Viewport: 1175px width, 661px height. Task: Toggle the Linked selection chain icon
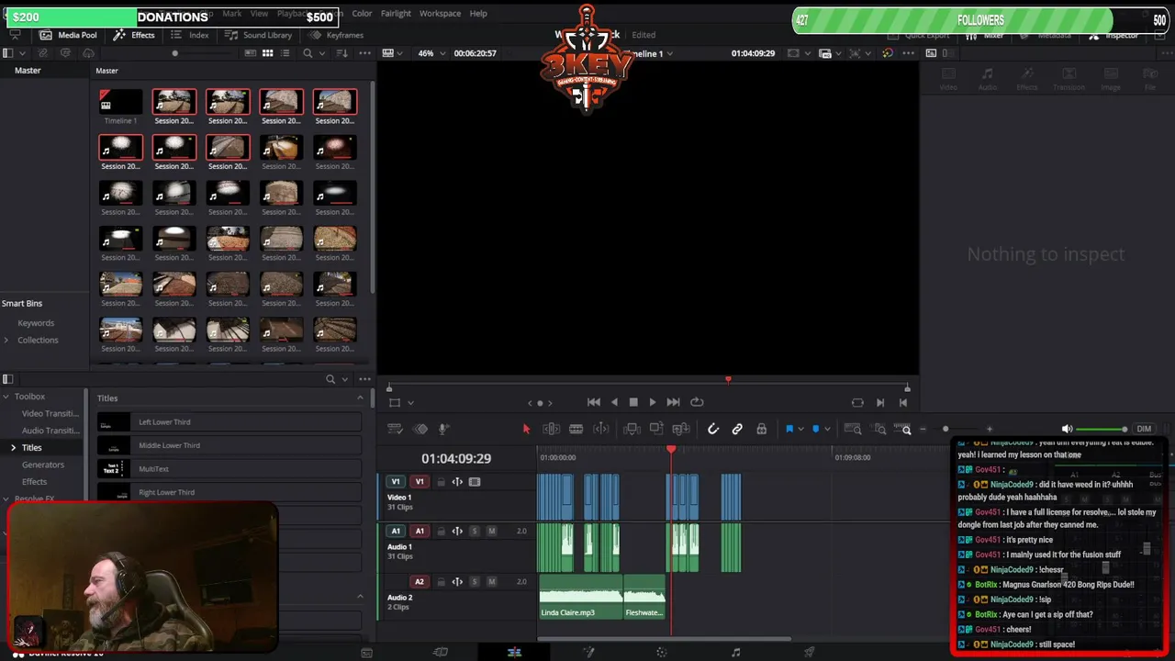(x=737, y=429)
